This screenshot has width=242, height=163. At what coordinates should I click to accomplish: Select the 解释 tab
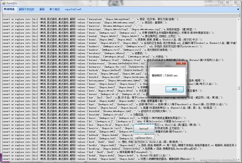tap(42, 9)
